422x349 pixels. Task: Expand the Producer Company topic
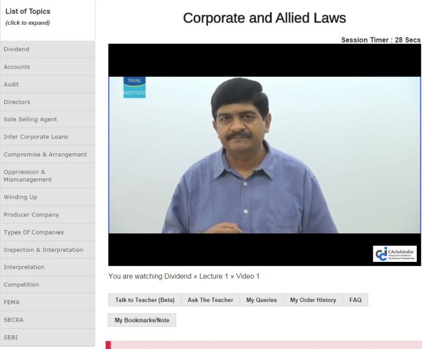pyautogui.click(x=47, y=215)
